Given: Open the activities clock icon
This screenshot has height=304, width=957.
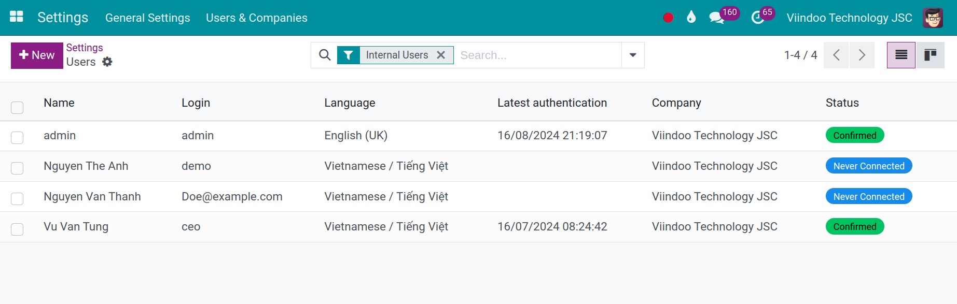Looking at the screenshot, I should 757,18.
